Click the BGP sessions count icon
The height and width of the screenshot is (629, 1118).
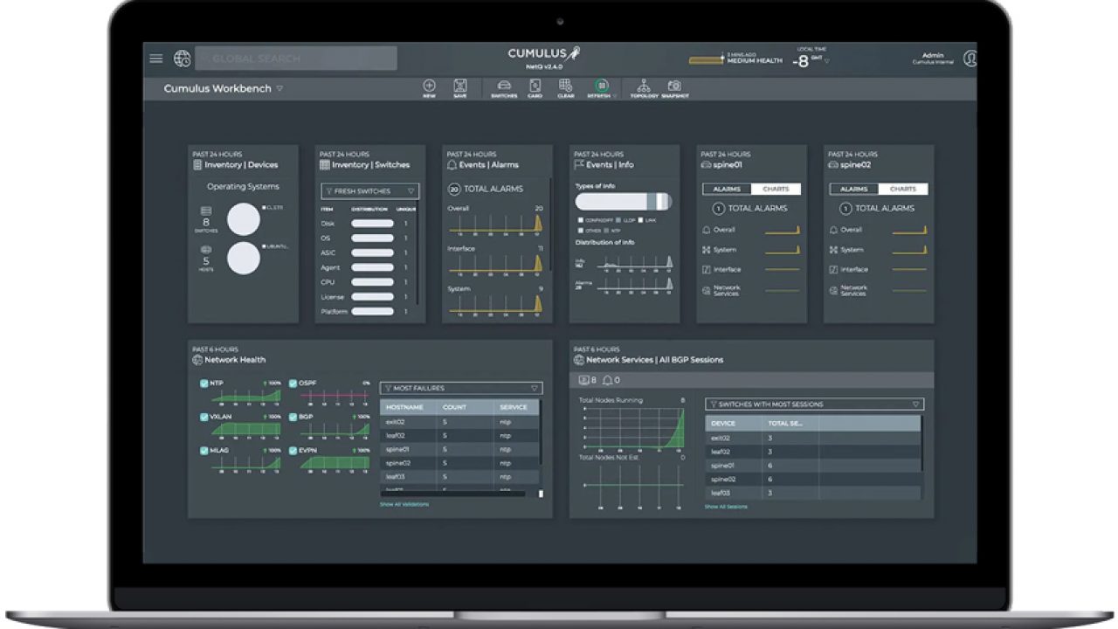tap(584, 380)
